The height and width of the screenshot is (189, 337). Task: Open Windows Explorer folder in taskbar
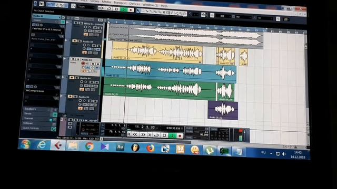tap(73, 146)
